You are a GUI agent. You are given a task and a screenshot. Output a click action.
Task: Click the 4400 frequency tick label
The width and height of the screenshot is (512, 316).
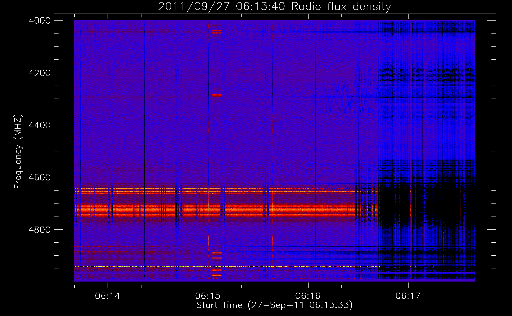pyautogui.click(x=40, y=125)
